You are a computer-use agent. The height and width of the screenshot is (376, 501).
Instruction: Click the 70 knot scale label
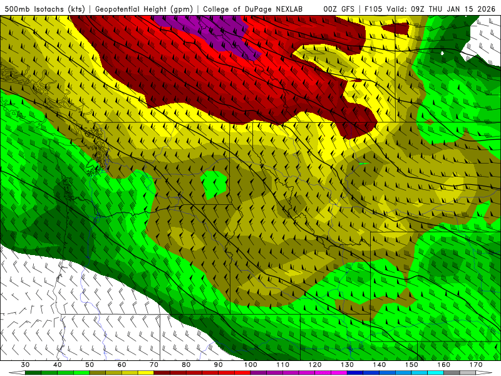pyautogui.click(x=154, y=365)
